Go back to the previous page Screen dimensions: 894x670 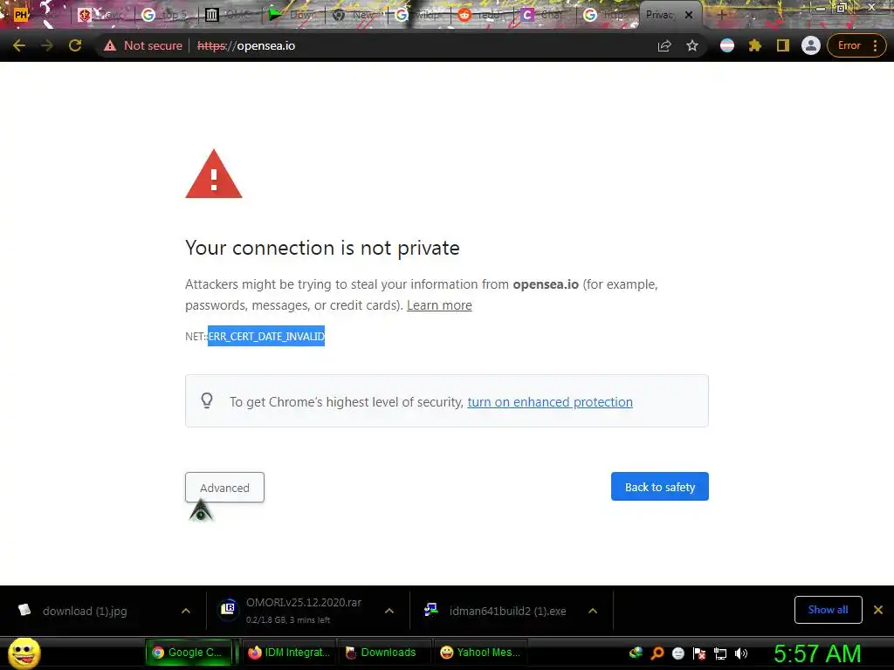pyautogui.click(x=19, y=45)
